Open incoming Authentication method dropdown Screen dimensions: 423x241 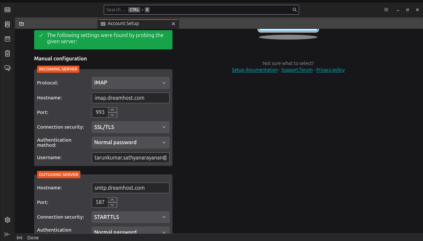click(130, 143)
